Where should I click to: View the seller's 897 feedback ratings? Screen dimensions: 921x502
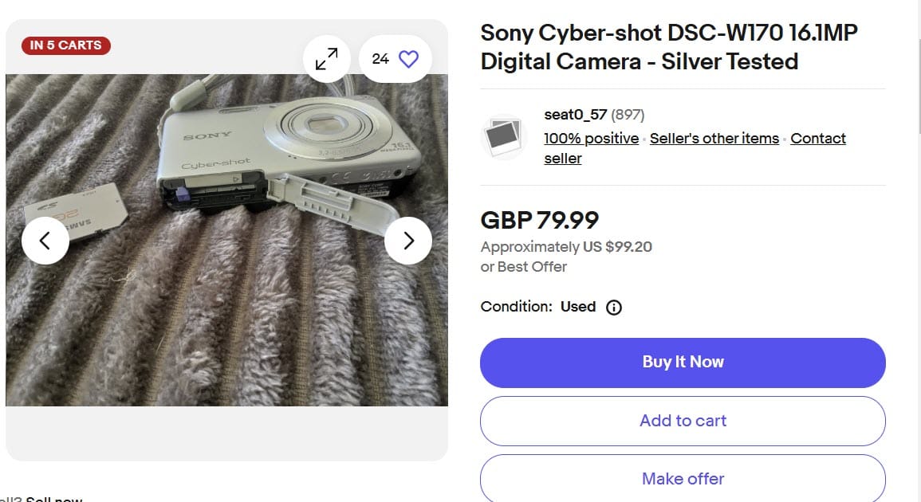[x=628, y=115]
